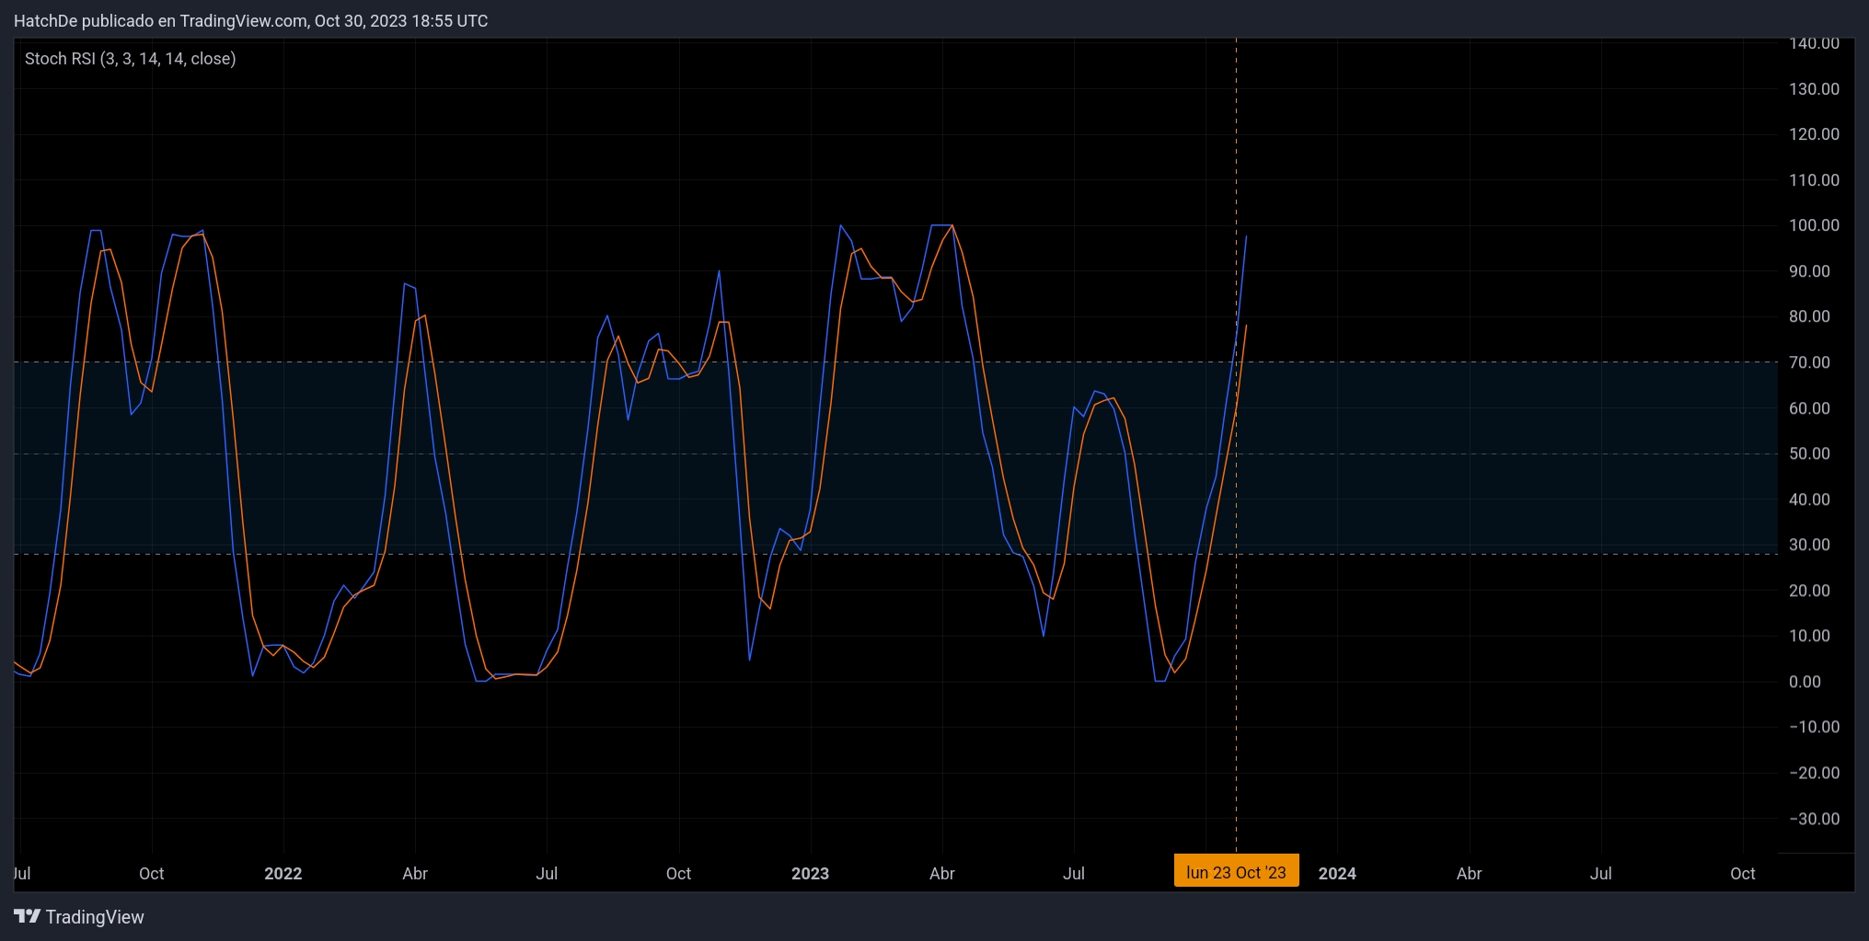Click the 2022 label on time axis

click(x=283, y=873)
